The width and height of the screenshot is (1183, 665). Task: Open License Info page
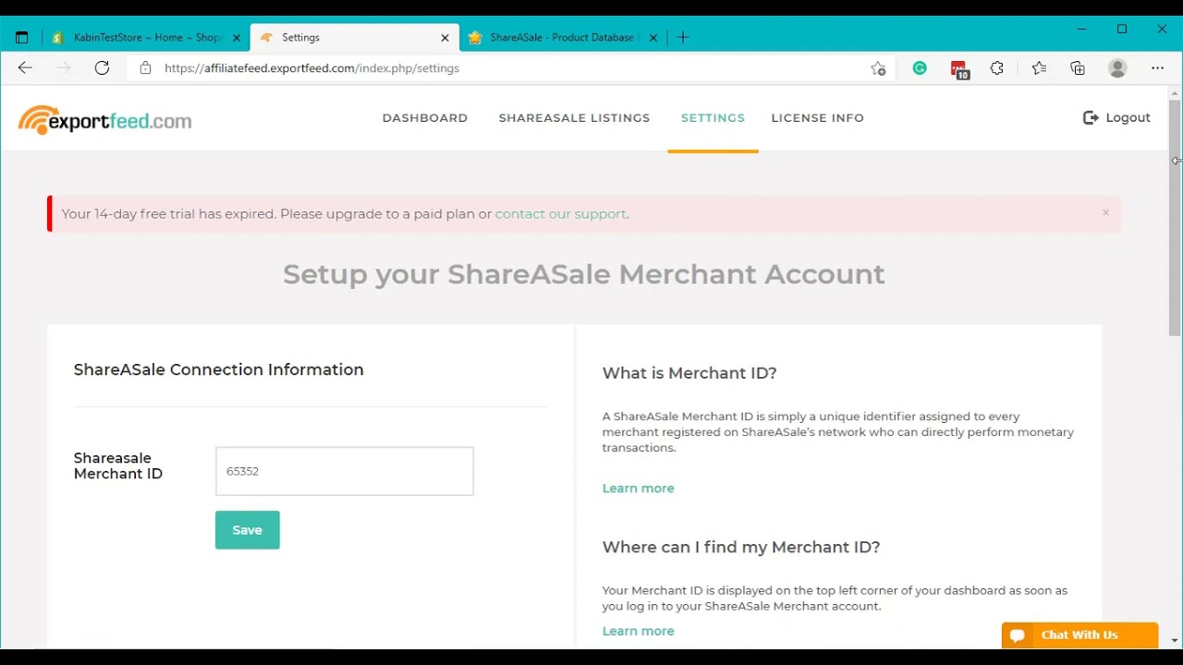tap(818, 118)
